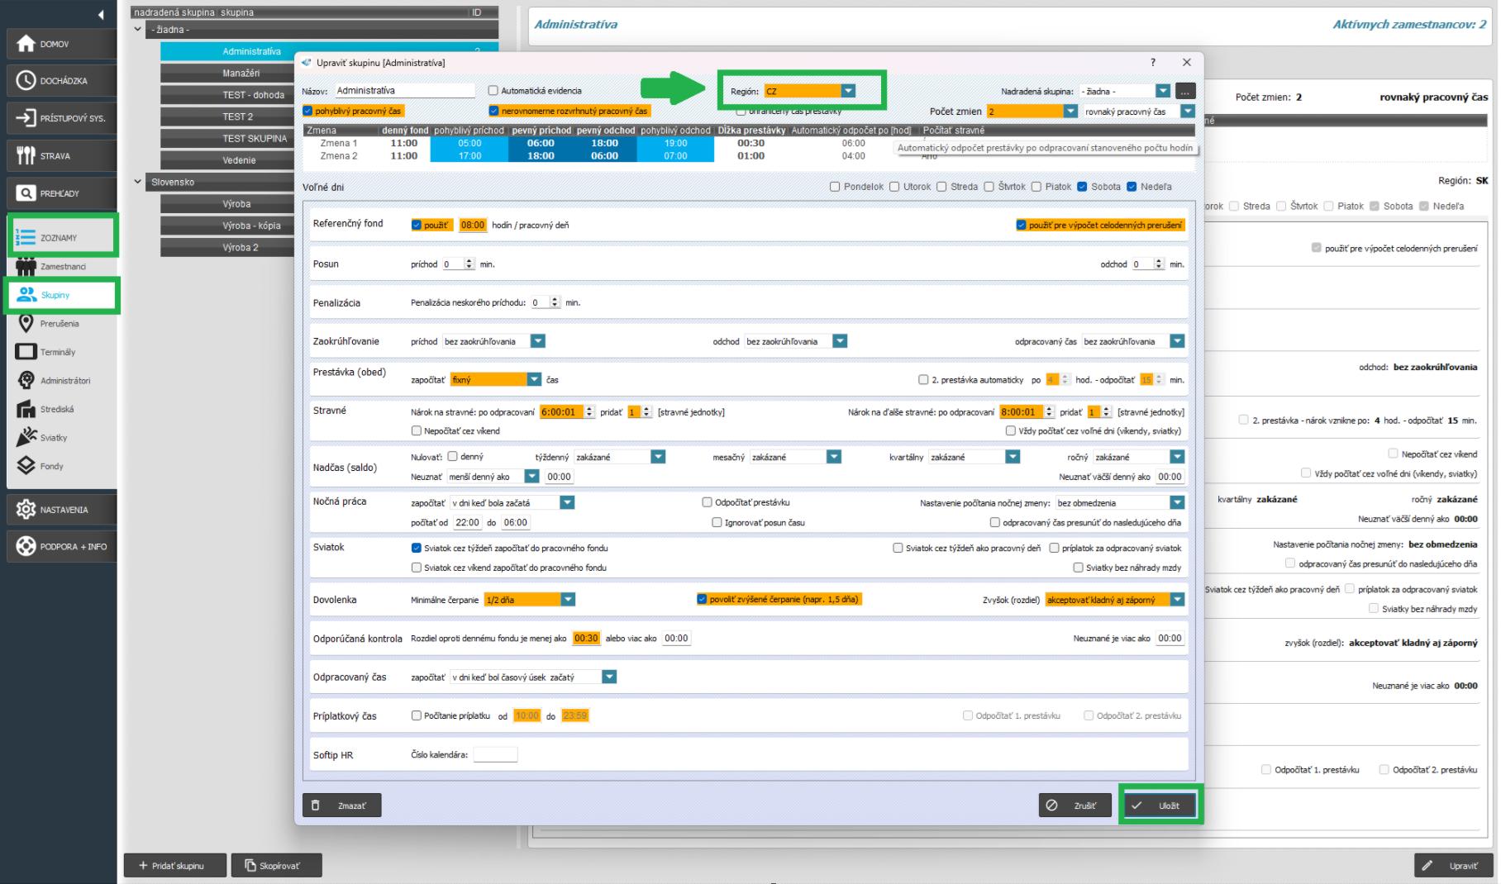The height and width of the screenshot is (884, 1501).
Task: Open Dochádzka clock icon in sidebar
Action: click(26, 81)
